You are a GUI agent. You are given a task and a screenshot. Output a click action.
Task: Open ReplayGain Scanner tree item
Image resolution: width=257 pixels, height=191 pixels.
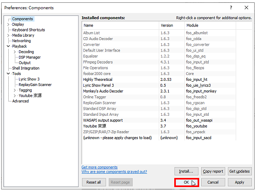tap(35, 84)
